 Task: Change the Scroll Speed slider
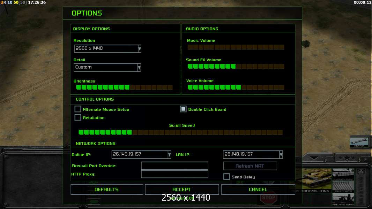[x=180, y=132]
